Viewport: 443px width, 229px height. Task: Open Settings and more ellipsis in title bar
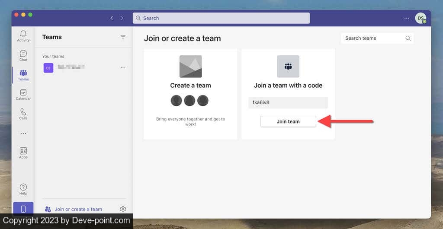407,18
